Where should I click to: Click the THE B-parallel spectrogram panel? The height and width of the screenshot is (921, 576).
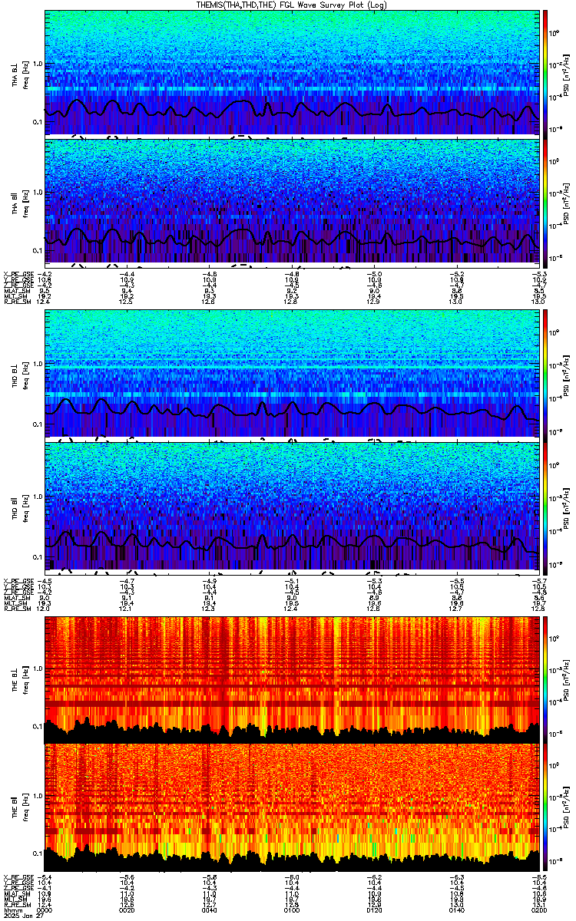coord(291,807)
